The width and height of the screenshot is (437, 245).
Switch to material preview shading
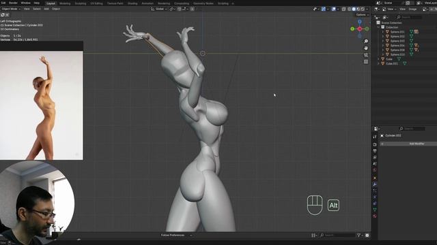[358, 9]
